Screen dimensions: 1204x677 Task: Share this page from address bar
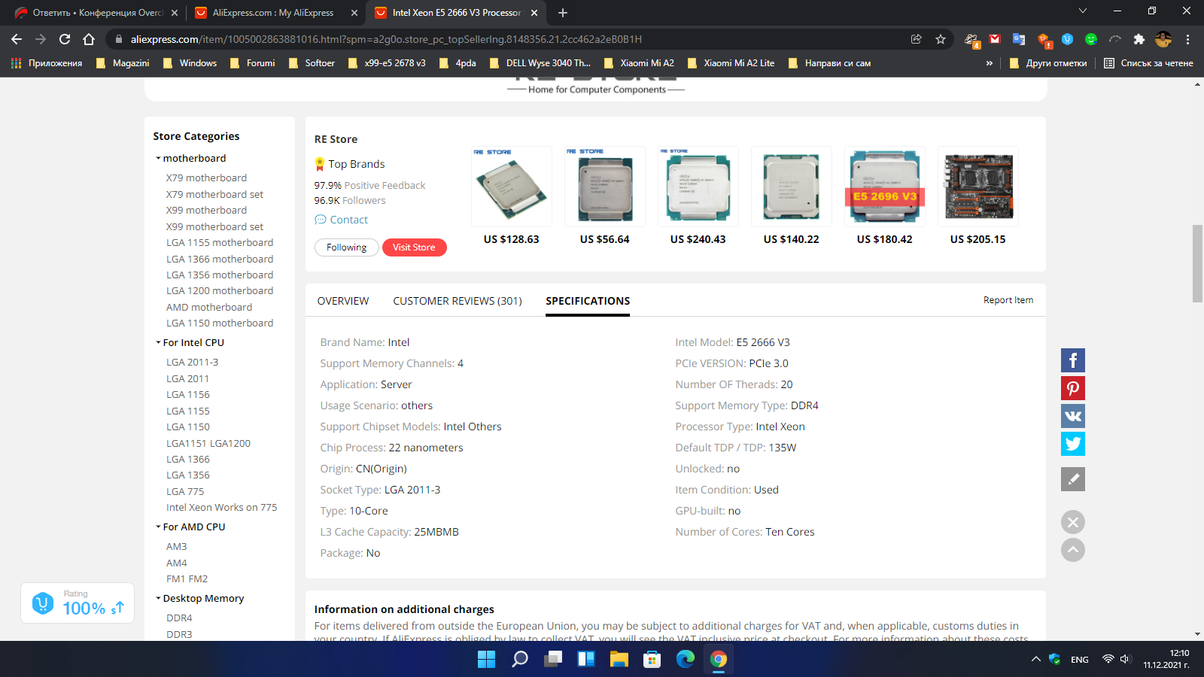pyautogui.click(x=916, y=39)
